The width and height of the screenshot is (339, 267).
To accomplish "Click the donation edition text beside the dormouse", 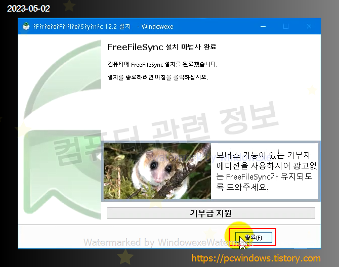I will click(x=266, y=171).
